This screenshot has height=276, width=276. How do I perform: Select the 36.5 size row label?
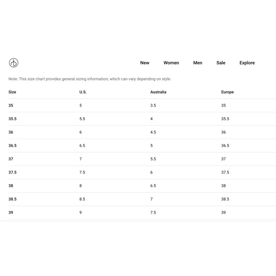(x=12, y=145)
